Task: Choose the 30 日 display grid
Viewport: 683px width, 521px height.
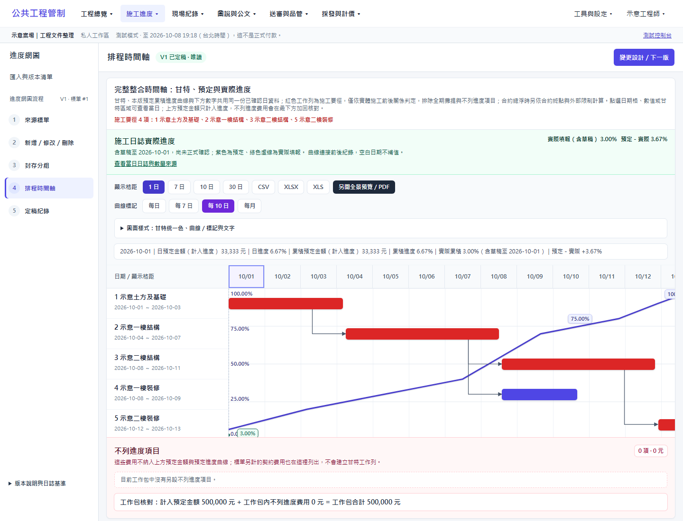Action: (236, 187)
